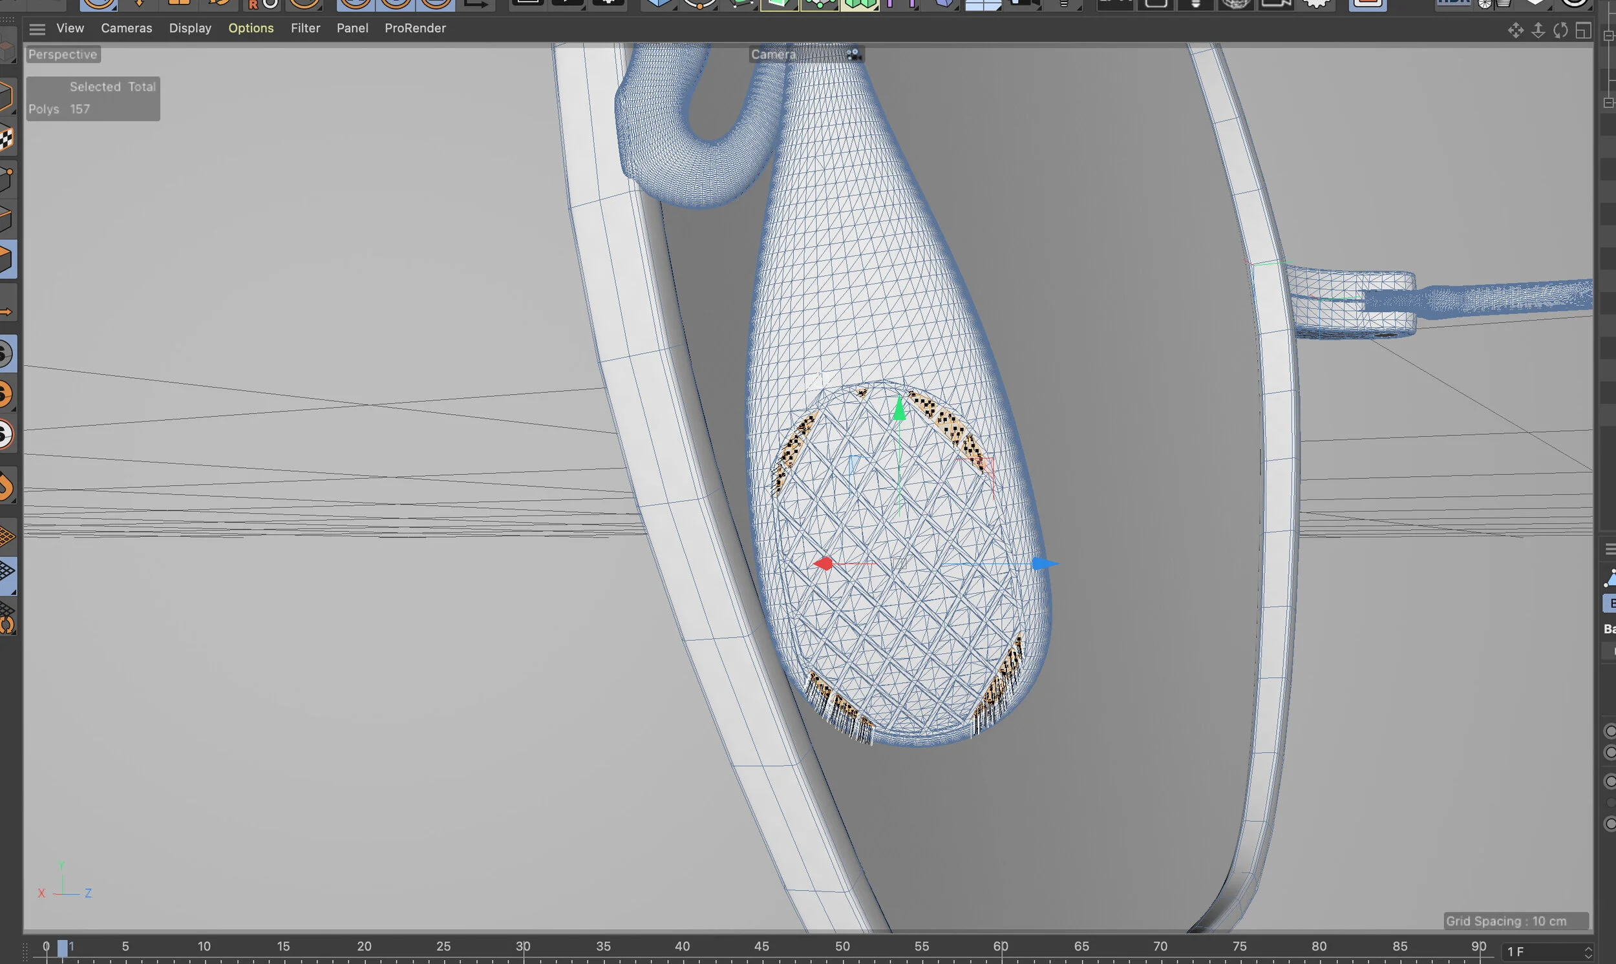
Task: Switch to Points mode in left toolbar
Action: (x=9, y=180)
